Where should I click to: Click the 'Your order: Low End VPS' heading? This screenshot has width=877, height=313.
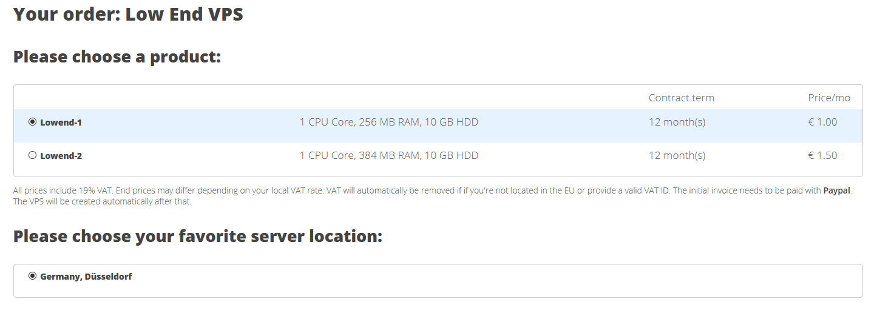(x=128, y=14)
